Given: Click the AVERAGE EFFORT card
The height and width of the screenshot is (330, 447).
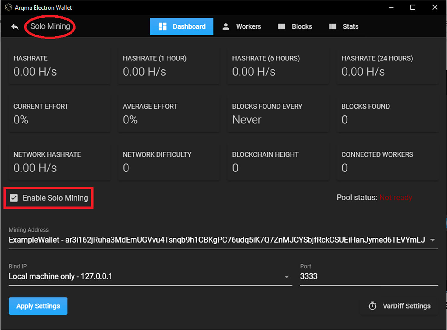Looking at the screenshot, I should 169,114.
